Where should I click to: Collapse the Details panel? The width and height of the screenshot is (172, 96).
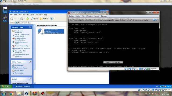(30, 79)
